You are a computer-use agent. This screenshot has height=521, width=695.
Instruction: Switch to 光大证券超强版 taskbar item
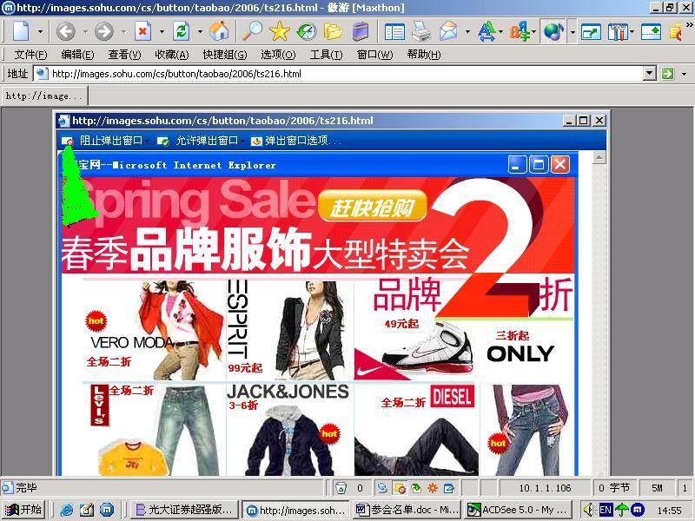click(184, 510)
